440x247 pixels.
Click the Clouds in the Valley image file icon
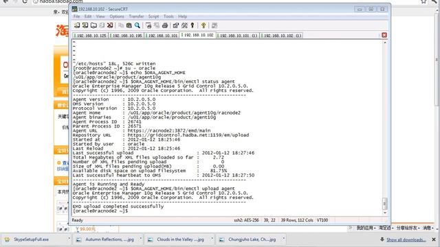click(151, 239)
